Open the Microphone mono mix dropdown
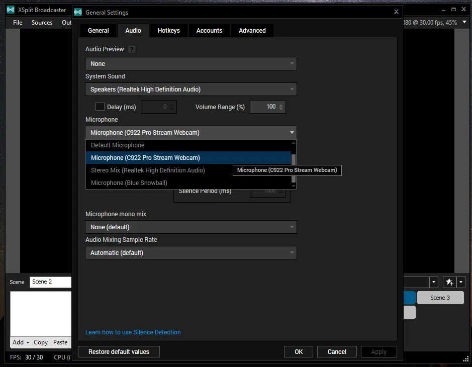Screen dimensions: 472x367 (x=191, y=227)
